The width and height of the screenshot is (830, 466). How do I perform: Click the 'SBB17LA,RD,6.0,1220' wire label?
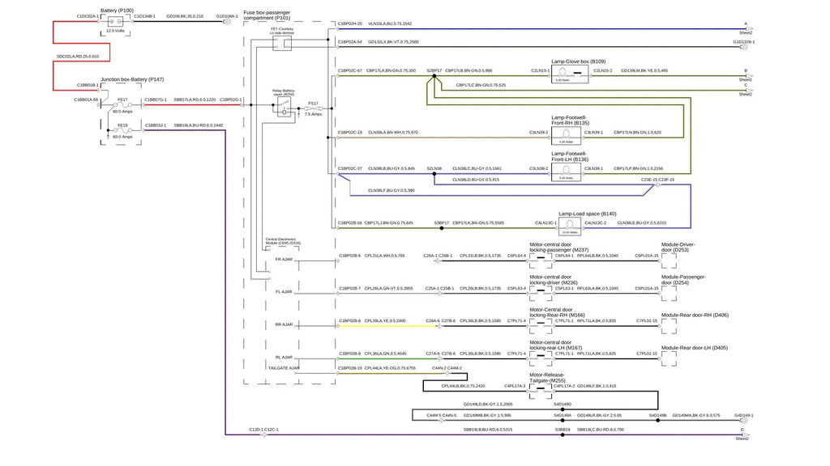[195, 100]
